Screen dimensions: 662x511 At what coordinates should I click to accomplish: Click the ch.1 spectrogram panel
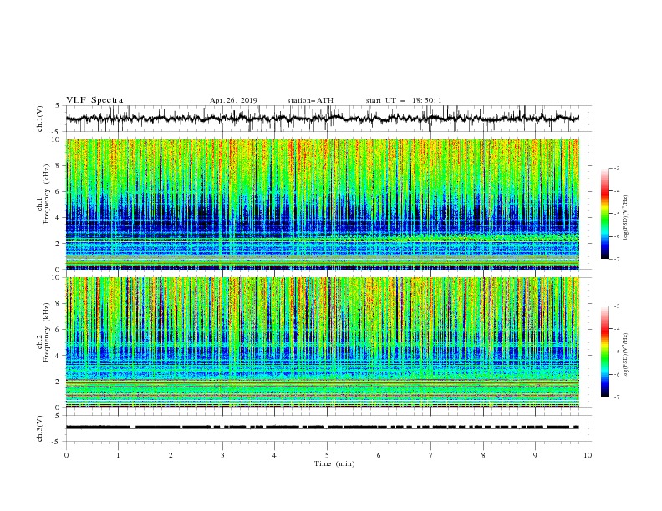(323, 204)
